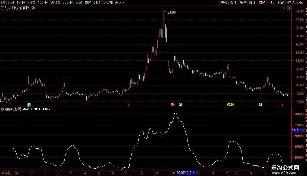This screenshot has width=307, height=176.
Task: Click the red S marker near April
Action: coord(282,105)
